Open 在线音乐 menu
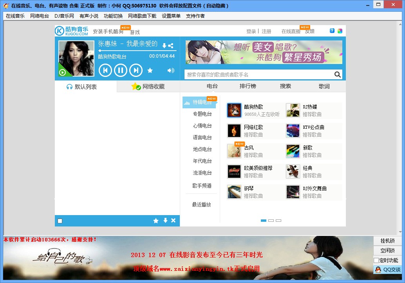405x283 pixels. 15,16
